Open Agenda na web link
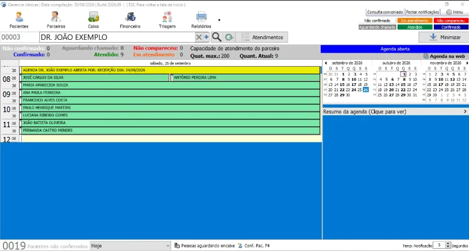The width and height of the screenshot is (469, 251). coord(444,56)
